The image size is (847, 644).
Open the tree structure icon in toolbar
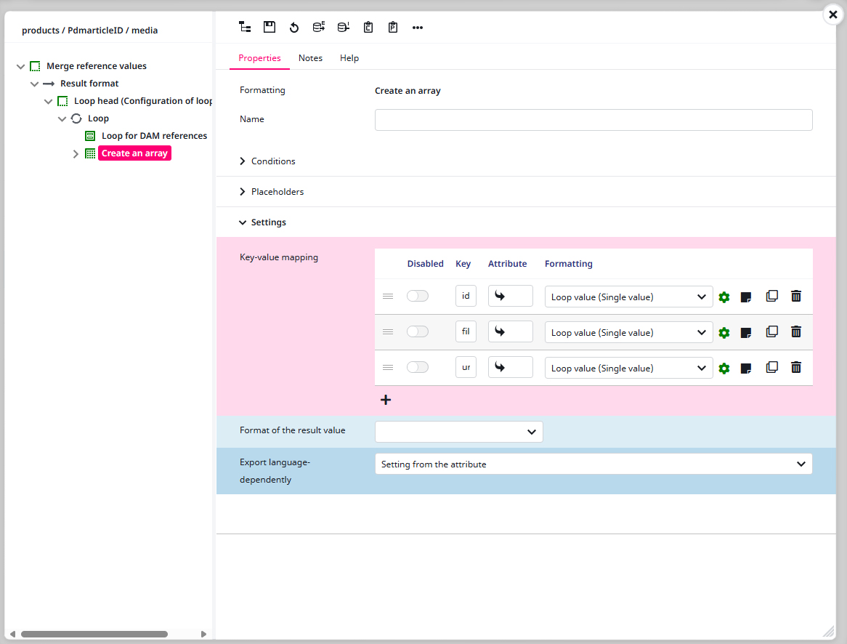click(x=245, y=27)
